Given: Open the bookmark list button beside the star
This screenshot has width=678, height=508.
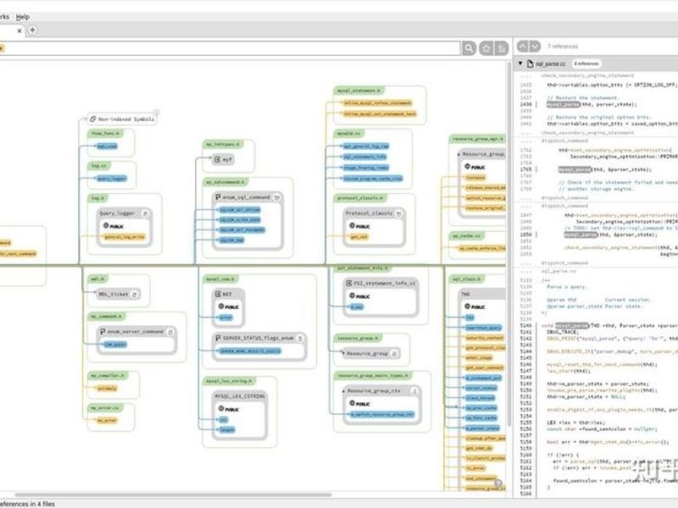Looking at the screenshot, I should tap(502, 48).
